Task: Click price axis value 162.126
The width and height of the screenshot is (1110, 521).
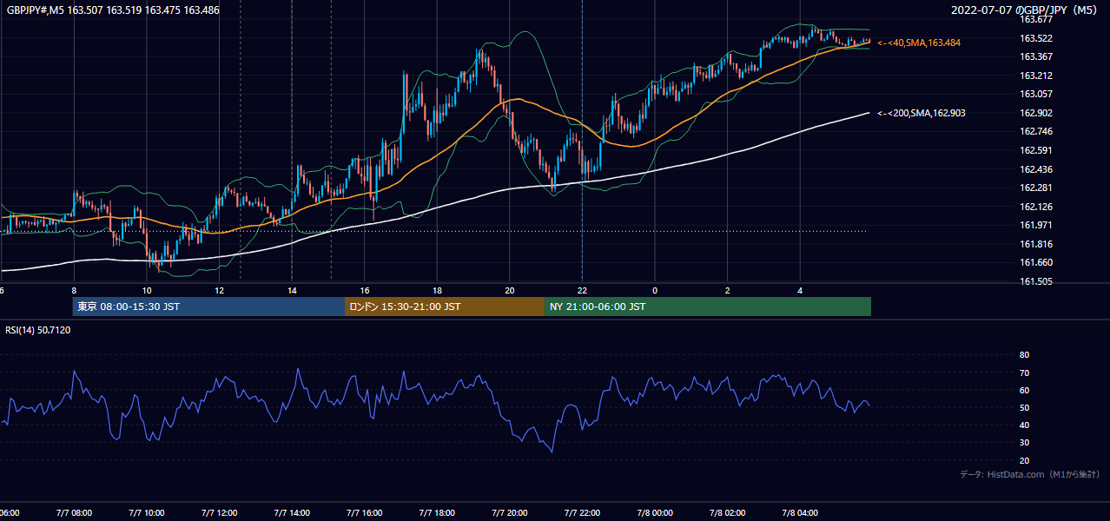Action: point(1035,207)
